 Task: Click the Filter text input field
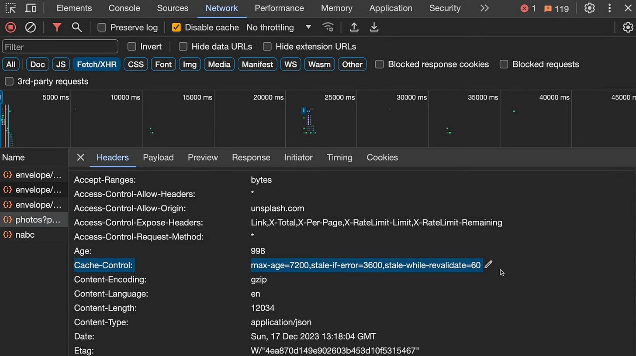coord(60,47)
